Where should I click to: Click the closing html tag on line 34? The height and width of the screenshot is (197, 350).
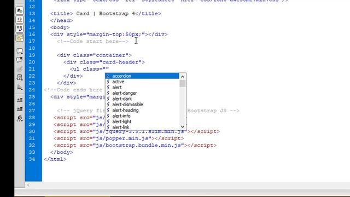pos(55,159)
